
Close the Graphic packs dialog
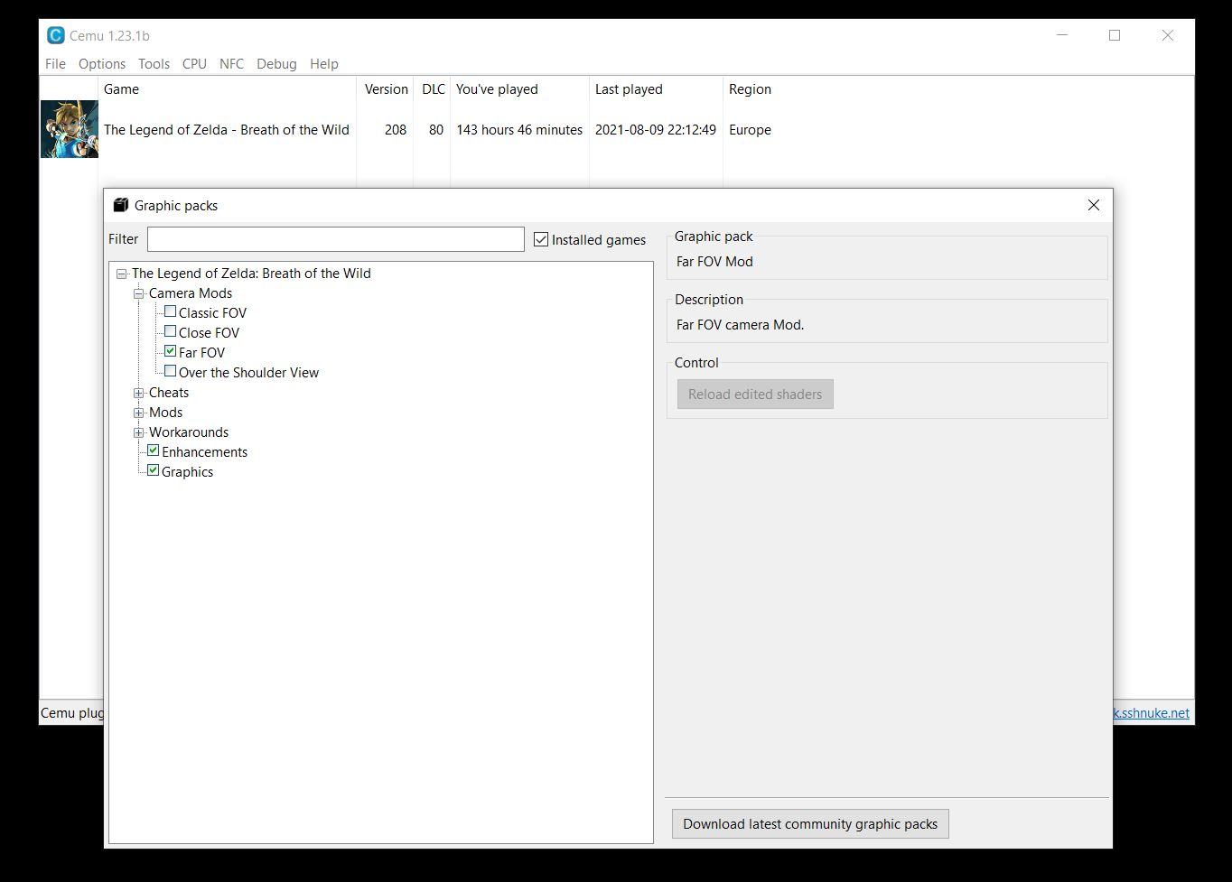(x=1094, y=205)
